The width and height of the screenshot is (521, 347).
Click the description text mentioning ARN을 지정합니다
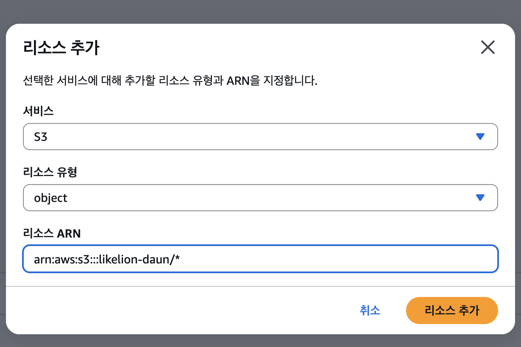click(x=171, y=81)
